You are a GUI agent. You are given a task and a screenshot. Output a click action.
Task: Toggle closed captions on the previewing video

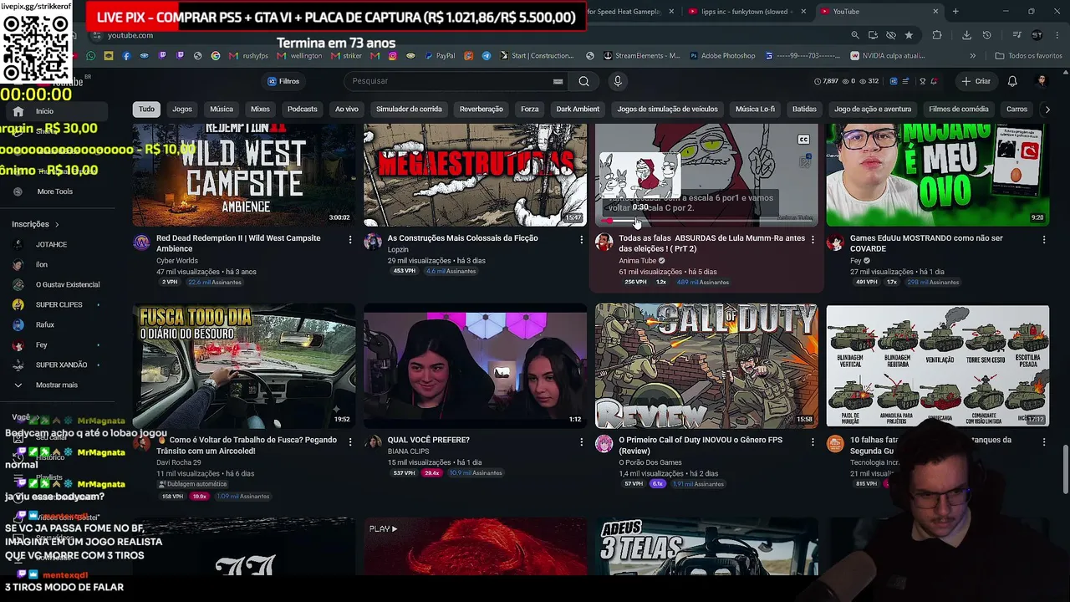pyautogui.click(x=803, y=140)
